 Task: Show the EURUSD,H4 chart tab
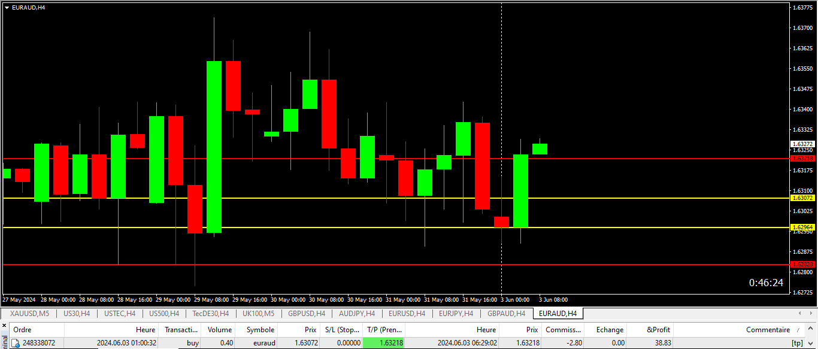coord(407,313)
